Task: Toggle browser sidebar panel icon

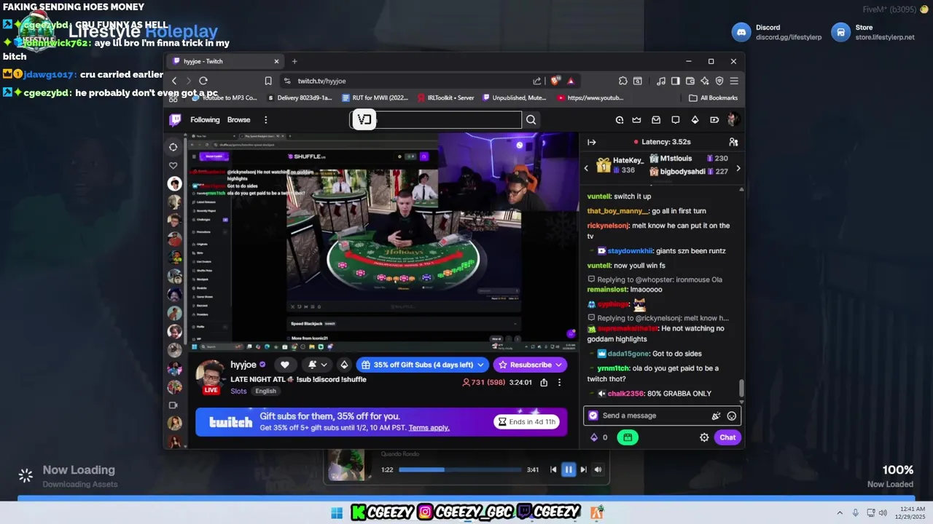Action: click(676, 81)
